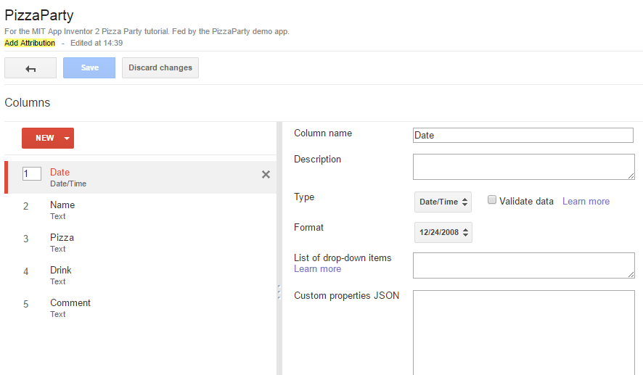The image size is (643, 375).
Task: Select the Date column row
Action: (141, 178)
